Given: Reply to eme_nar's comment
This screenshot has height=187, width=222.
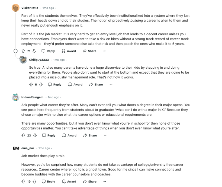Looking at the screenshot, I should (48, 182).
